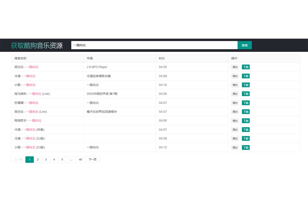
Task: Download 冷漠 - 一路向北 (伴奏)
Action: (x=245, y=130)
